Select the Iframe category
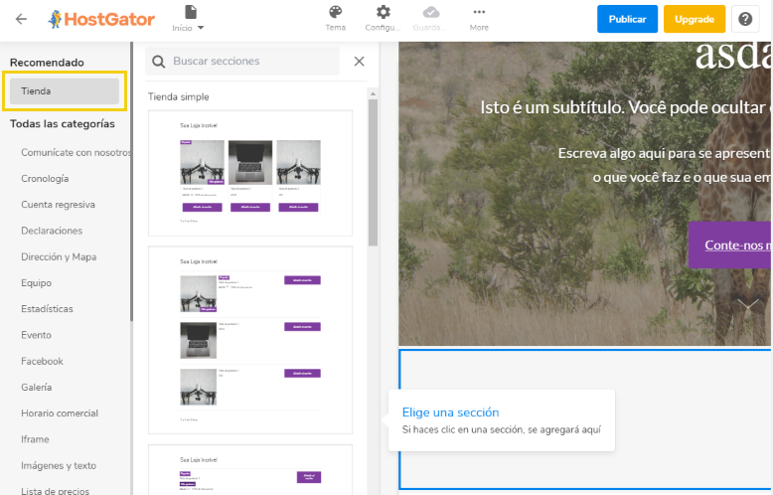This screenshot has height=495, width=773. pos(35,439)
